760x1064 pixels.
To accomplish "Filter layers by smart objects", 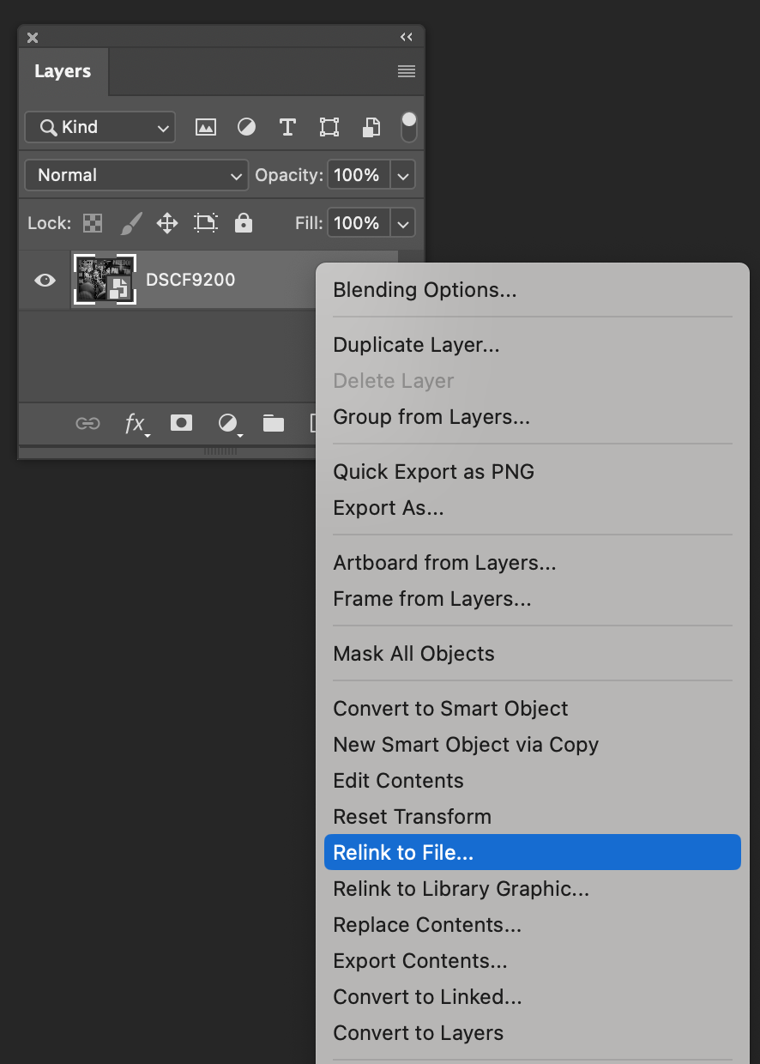I will point(371,127).
